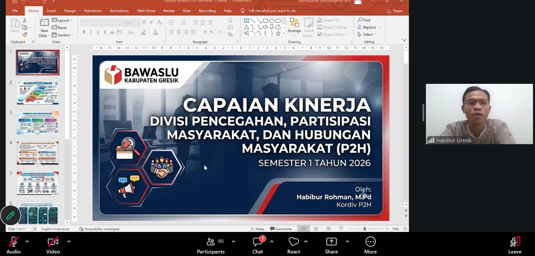
Task: Open the Shape Outline dropdown
Action: [333, 27]
